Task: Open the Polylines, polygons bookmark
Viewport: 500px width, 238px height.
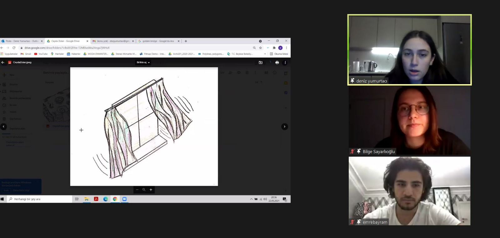Action: click(x=211, y=54)
